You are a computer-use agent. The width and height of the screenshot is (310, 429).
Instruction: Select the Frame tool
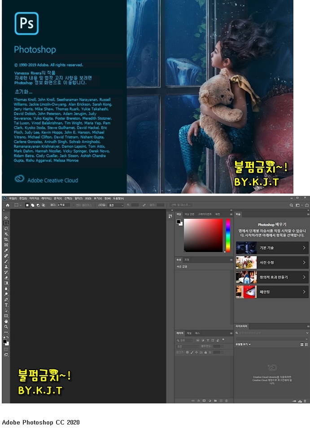click(6, 245)
